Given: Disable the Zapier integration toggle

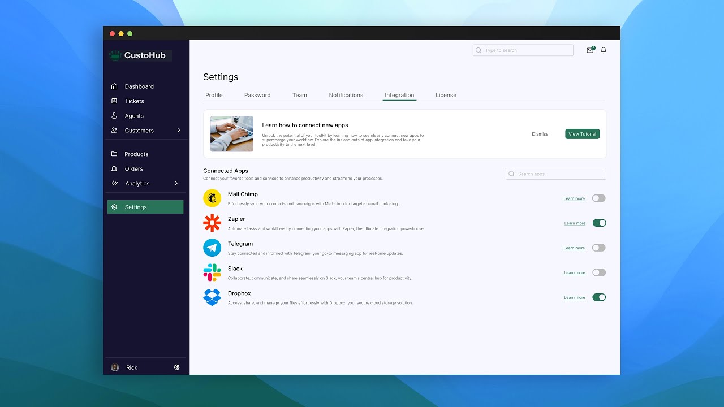Looking at the screenshot, I should [x=599, y=223].
